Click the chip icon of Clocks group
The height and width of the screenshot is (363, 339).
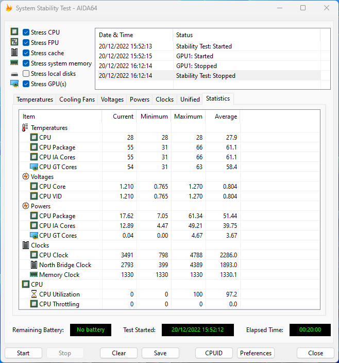tap(26, 245)
